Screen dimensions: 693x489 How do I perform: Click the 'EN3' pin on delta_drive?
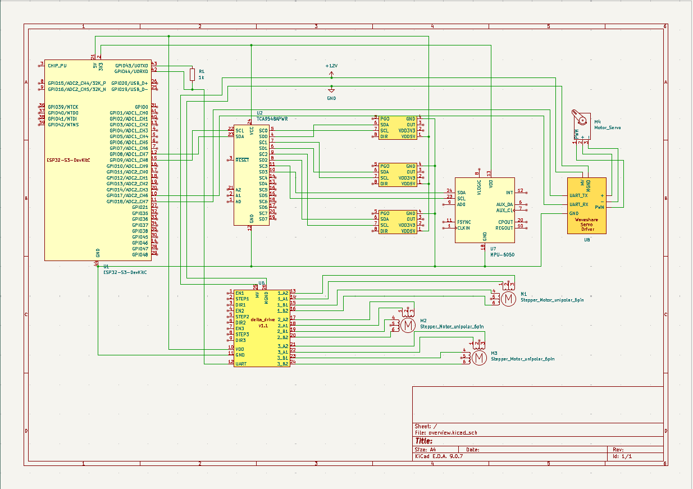point(240,328)
